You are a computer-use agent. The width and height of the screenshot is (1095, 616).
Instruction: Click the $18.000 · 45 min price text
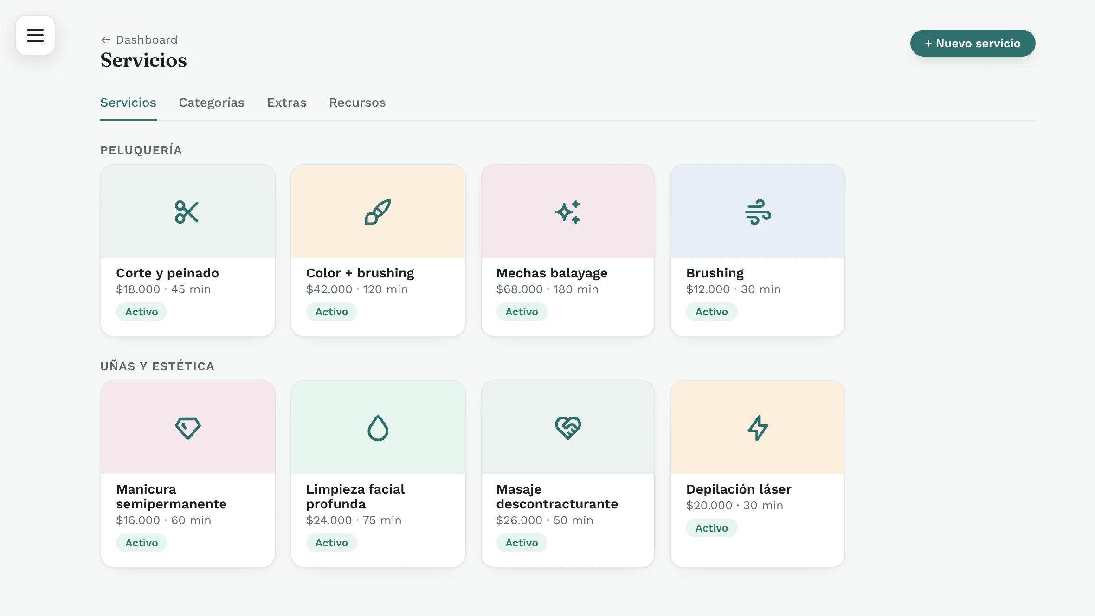point(163,289)
